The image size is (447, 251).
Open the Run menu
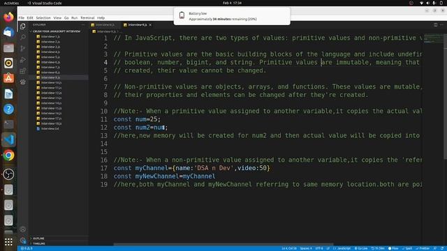click(74, 17)
